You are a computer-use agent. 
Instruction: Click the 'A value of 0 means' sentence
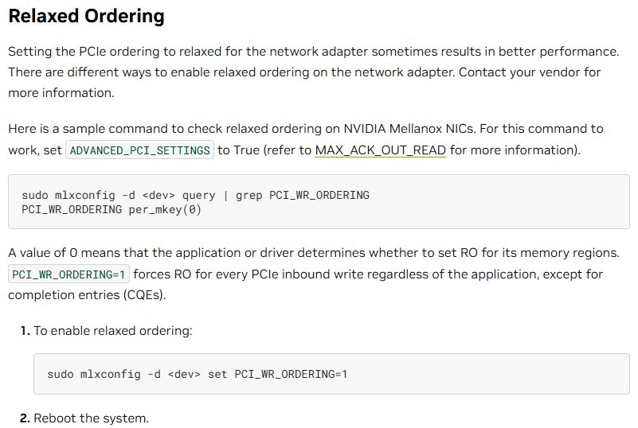[x=312, y=253]
